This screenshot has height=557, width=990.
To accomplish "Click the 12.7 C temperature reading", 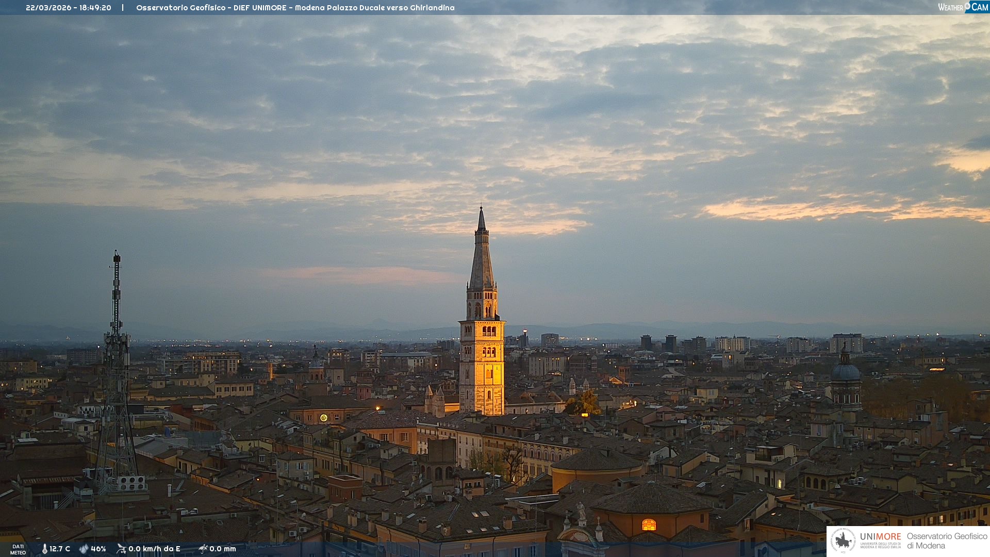I will pos(60,549).
